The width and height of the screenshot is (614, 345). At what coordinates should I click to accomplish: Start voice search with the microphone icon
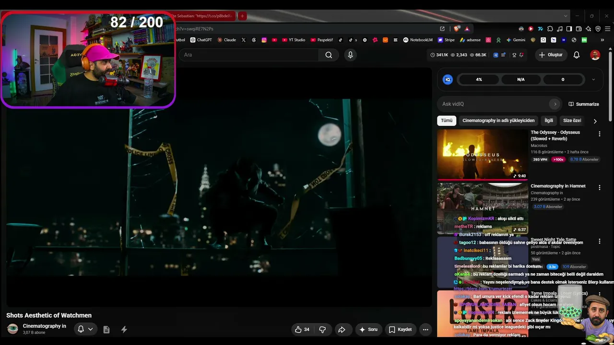coord(350,55)
